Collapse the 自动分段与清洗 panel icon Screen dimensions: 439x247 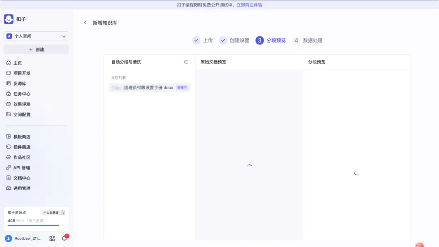186,62
